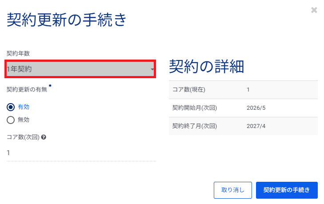Select the 無効 radio button
The image size is (324, 204).
11,120
